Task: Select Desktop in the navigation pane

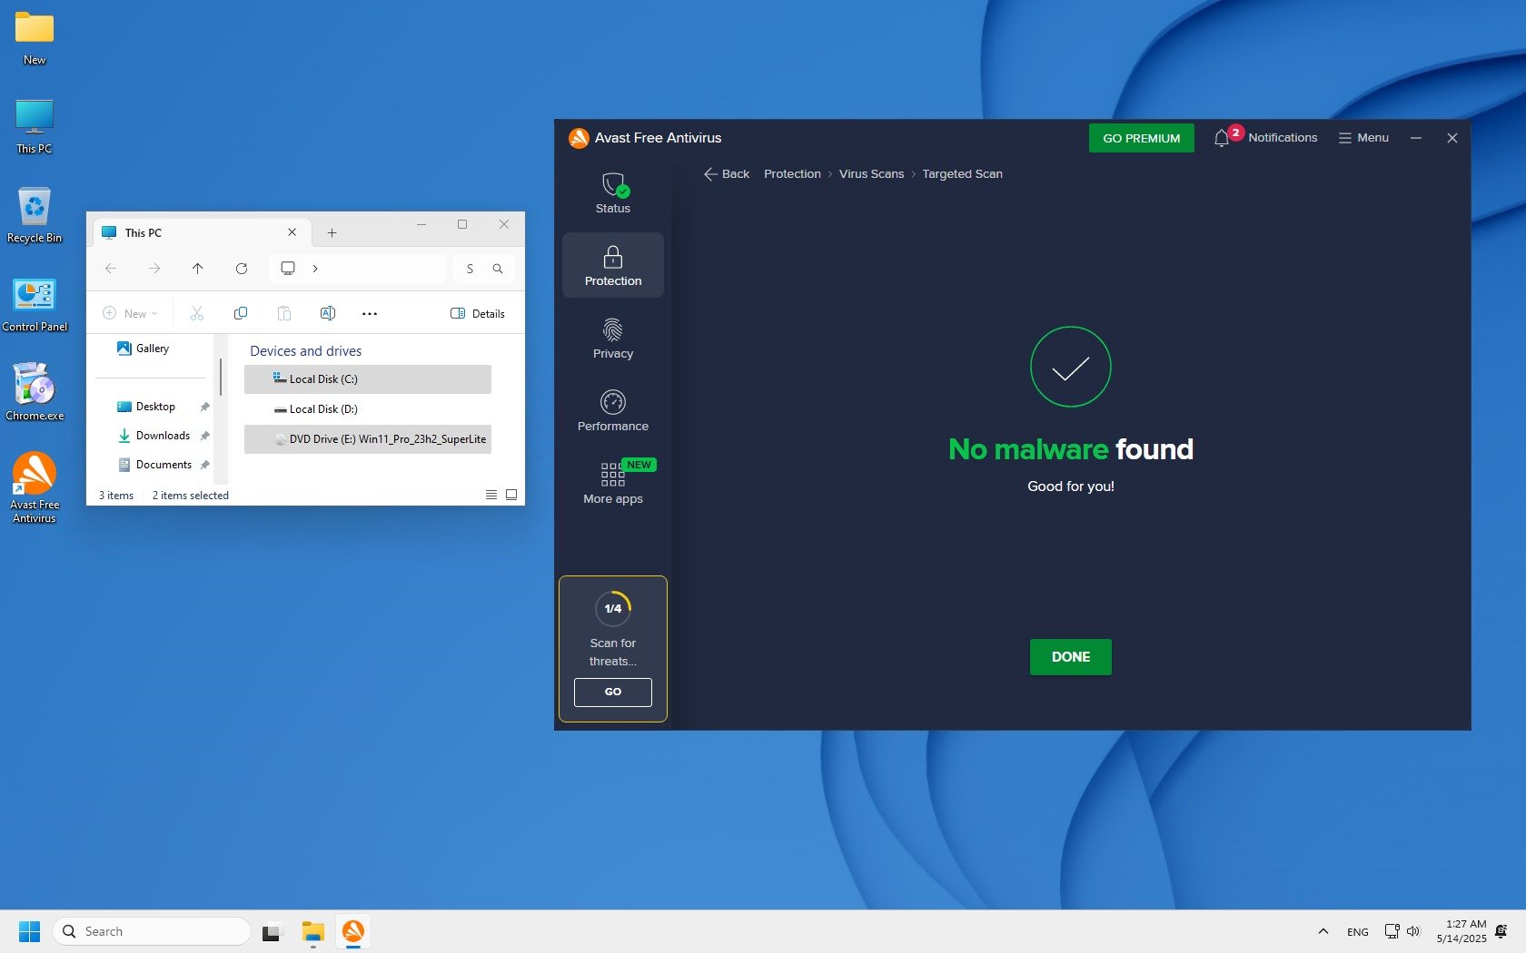Action: [x=154, y=407]
